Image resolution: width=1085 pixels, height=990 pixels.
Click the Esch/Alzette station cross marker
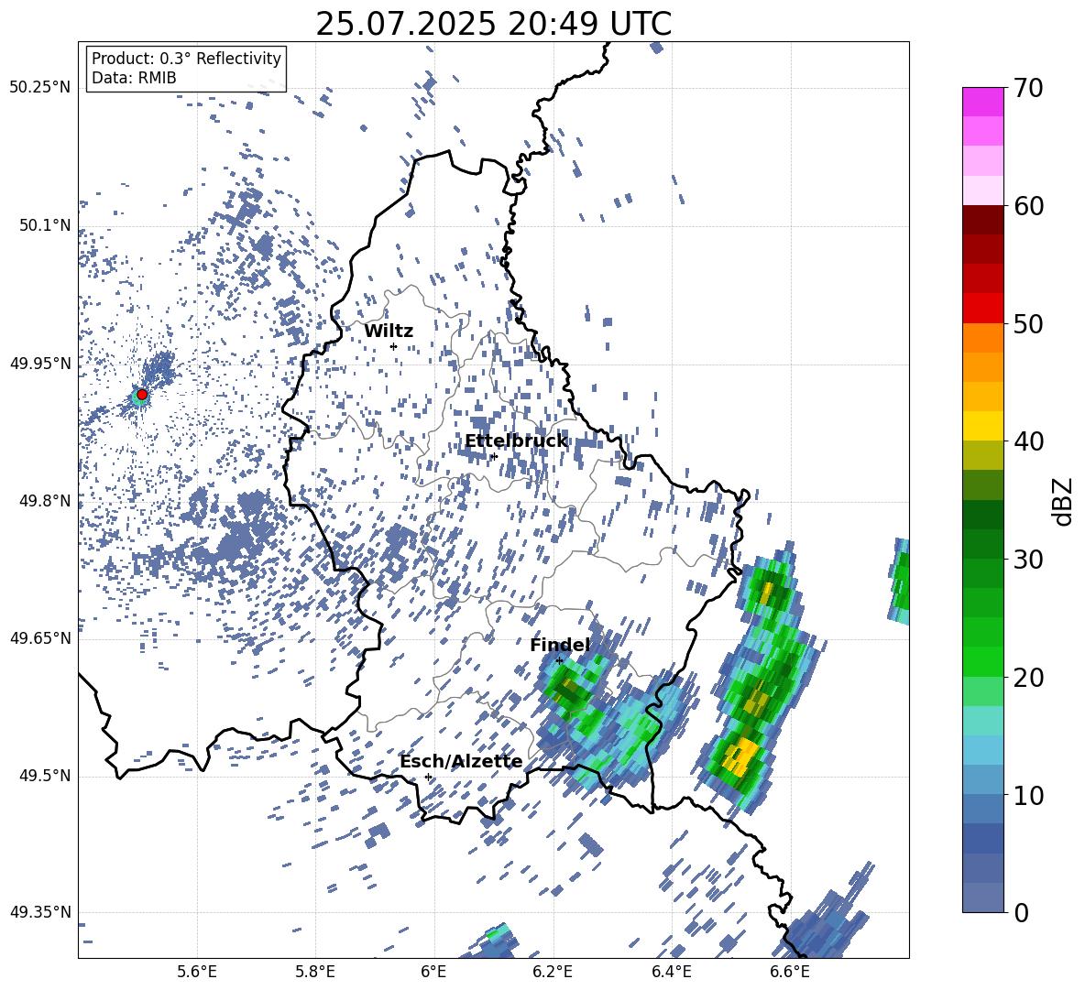click(428, 777)
